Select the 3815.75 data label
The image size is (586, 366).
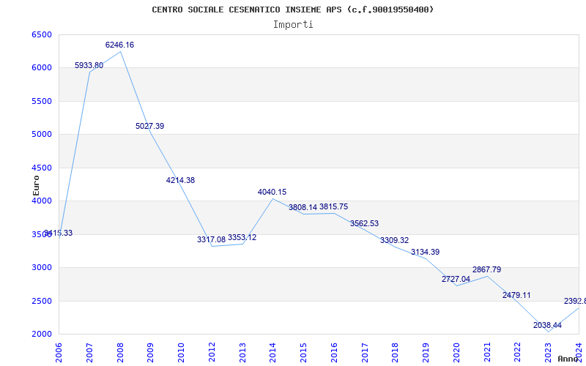click(333, 206)
